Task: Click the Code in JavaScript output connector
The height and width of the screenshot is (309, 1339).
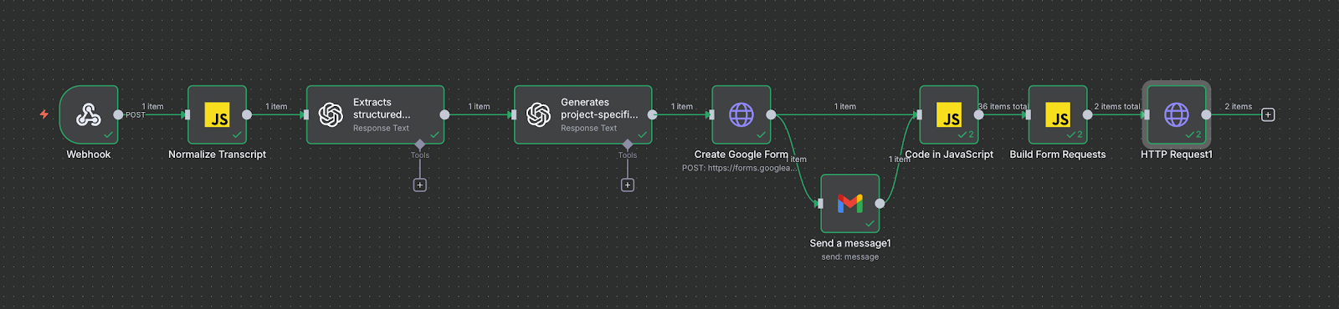Action: (978, 114)
